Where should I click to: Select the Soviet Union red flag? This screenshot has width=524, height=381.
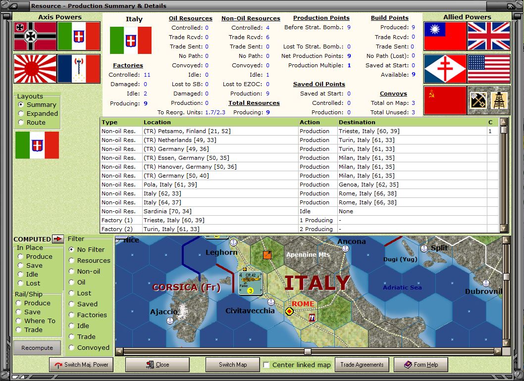tap(445, 100)
